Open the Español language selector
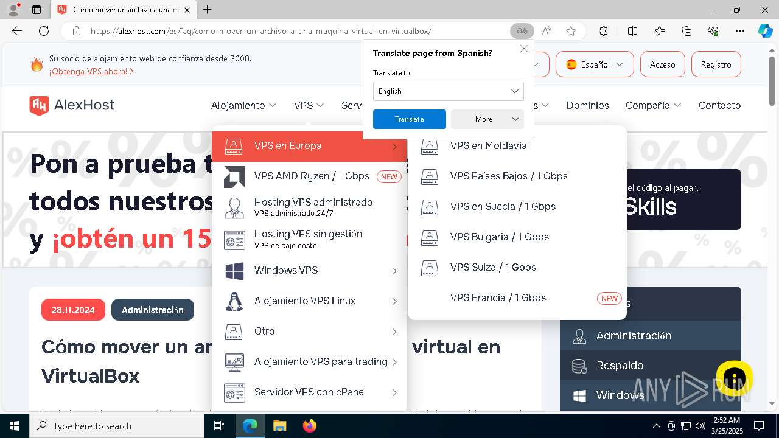 (595, 64)
